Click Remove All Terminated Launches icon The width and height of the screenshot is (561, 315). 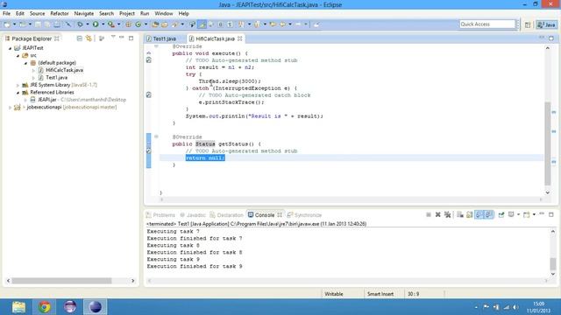tap(448, 214)
